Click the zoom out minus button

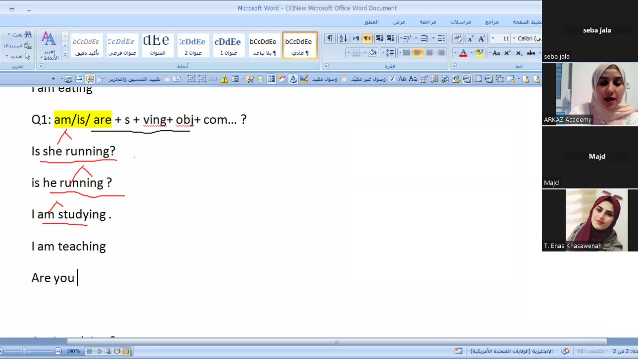(58, 351)
